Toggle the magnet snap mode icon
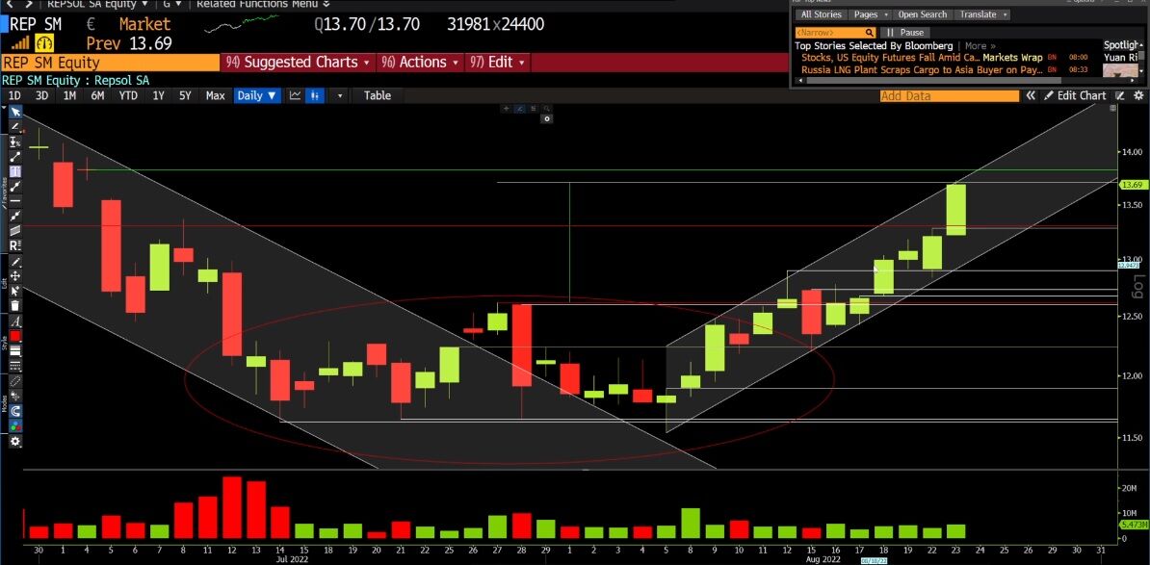This screenshot has width=1150, height=565. pos(15,411)
